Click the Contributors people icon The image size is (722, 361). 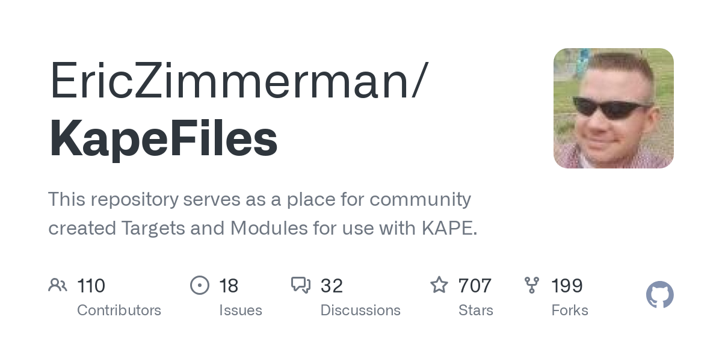point(58,285)
